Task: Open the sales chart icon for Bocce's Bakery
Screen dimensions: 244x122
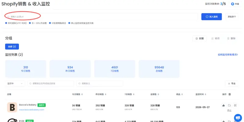Action: 224,105
